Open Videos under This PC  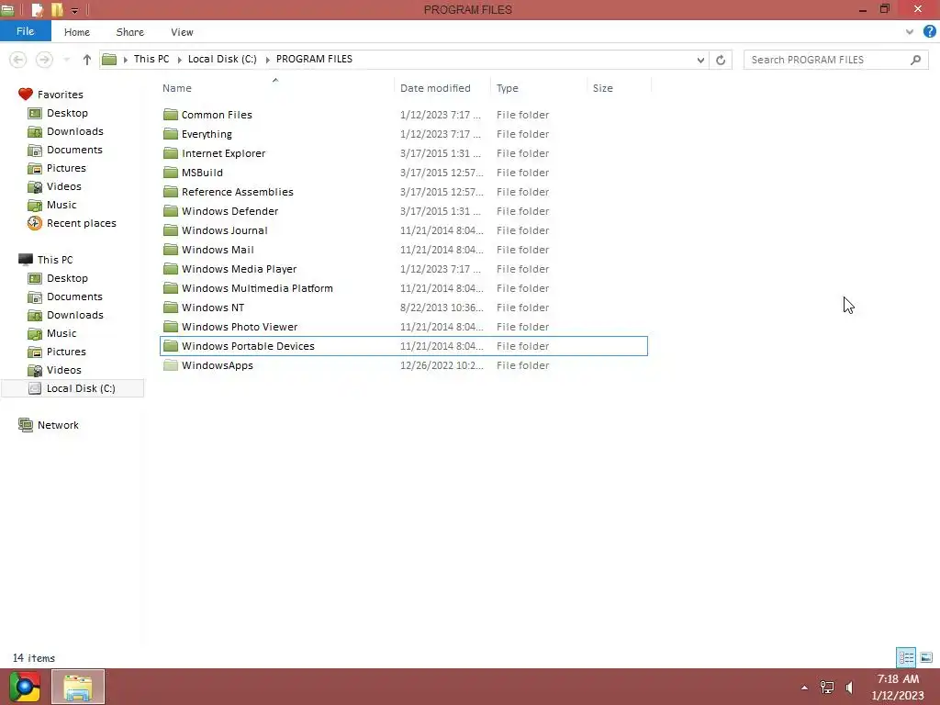63,370
